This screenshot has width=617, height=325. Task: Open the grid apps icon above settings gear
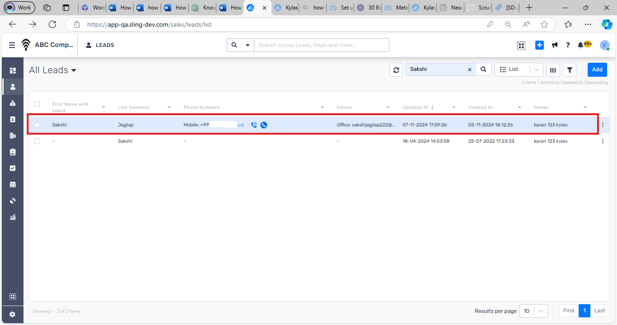pos(13,297)
